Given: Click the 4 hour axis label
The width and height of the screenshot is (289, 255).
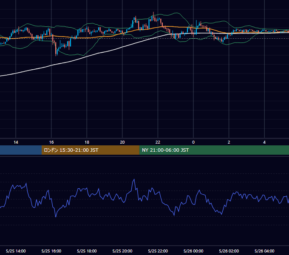Looking at the screenshot, I should pyautogui.click(x=264, y=142).
